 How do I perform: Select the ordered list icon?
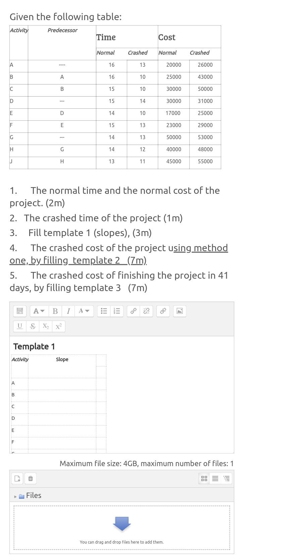click(117, 311)
